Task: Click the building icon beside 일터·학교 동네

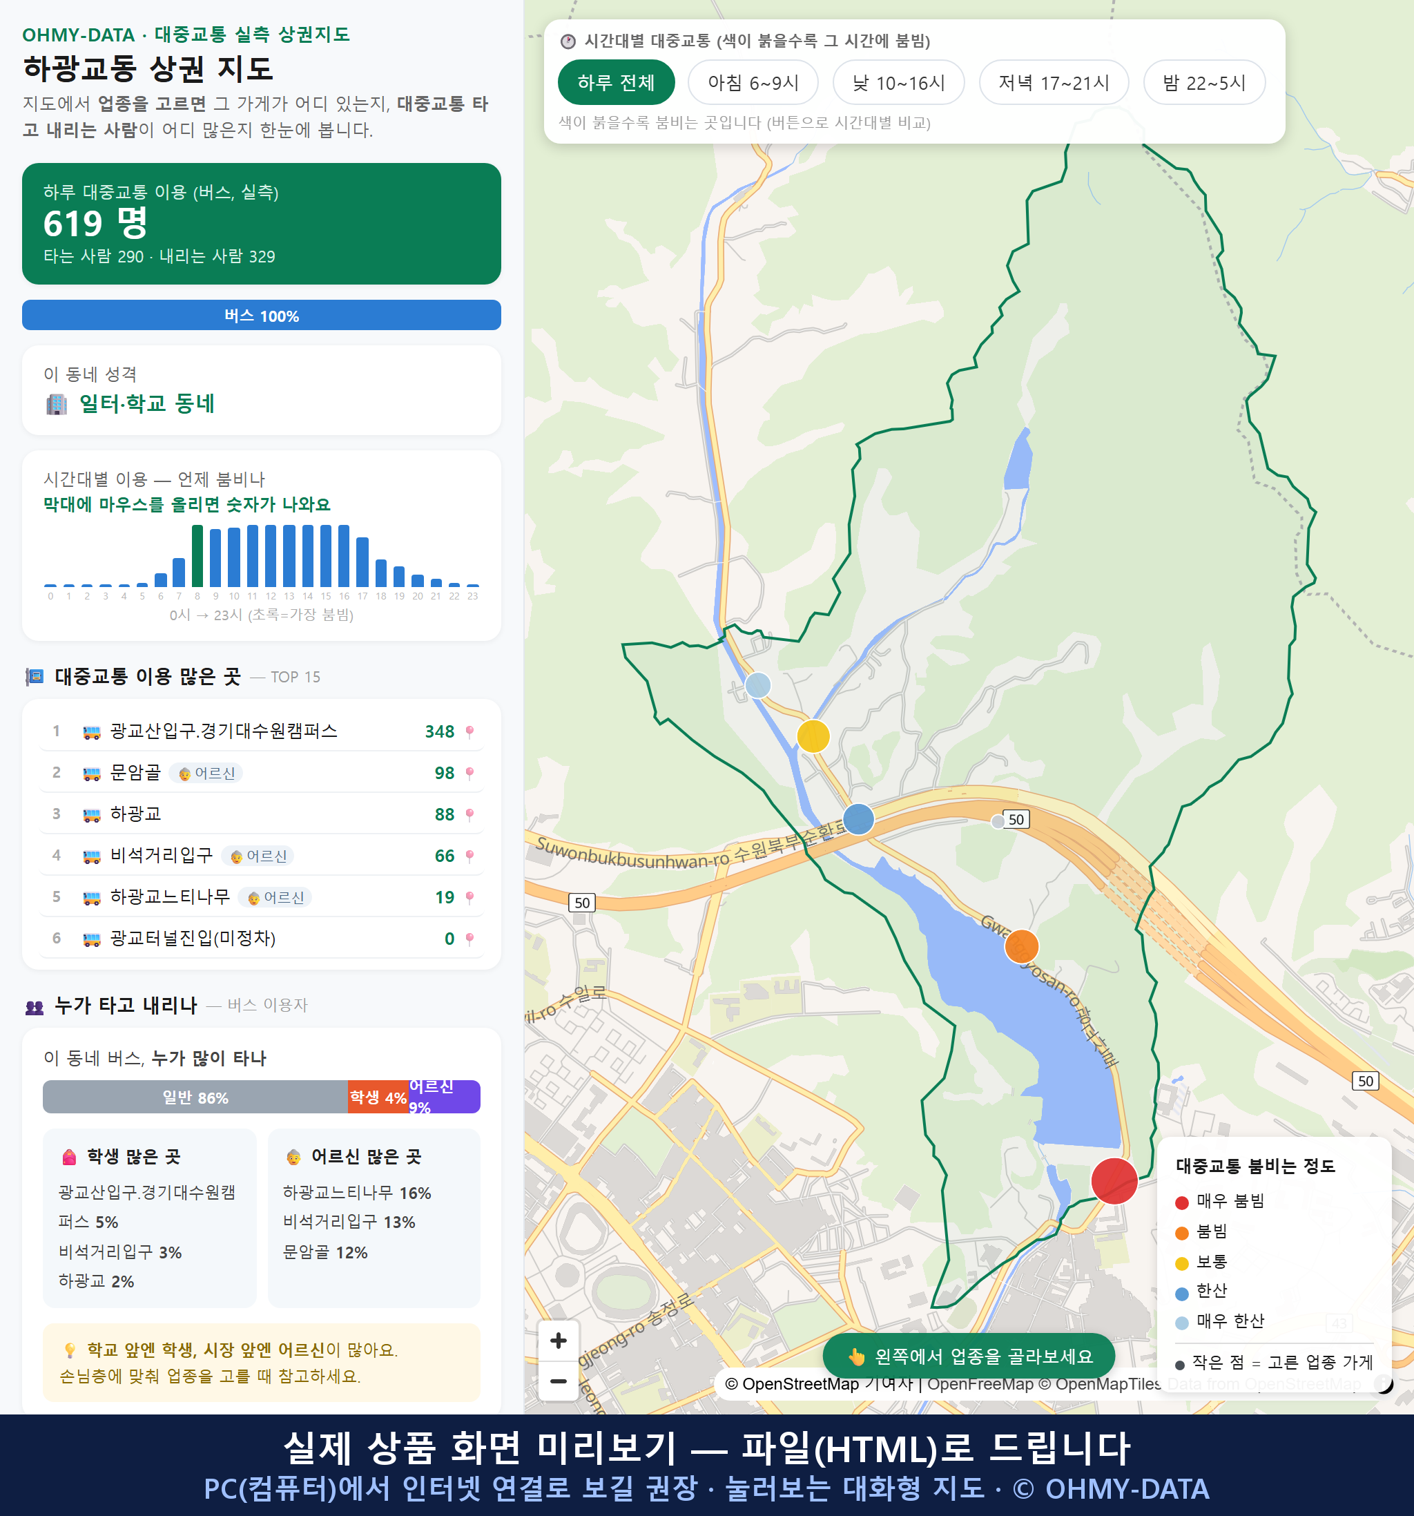Action: coord(57,403)
